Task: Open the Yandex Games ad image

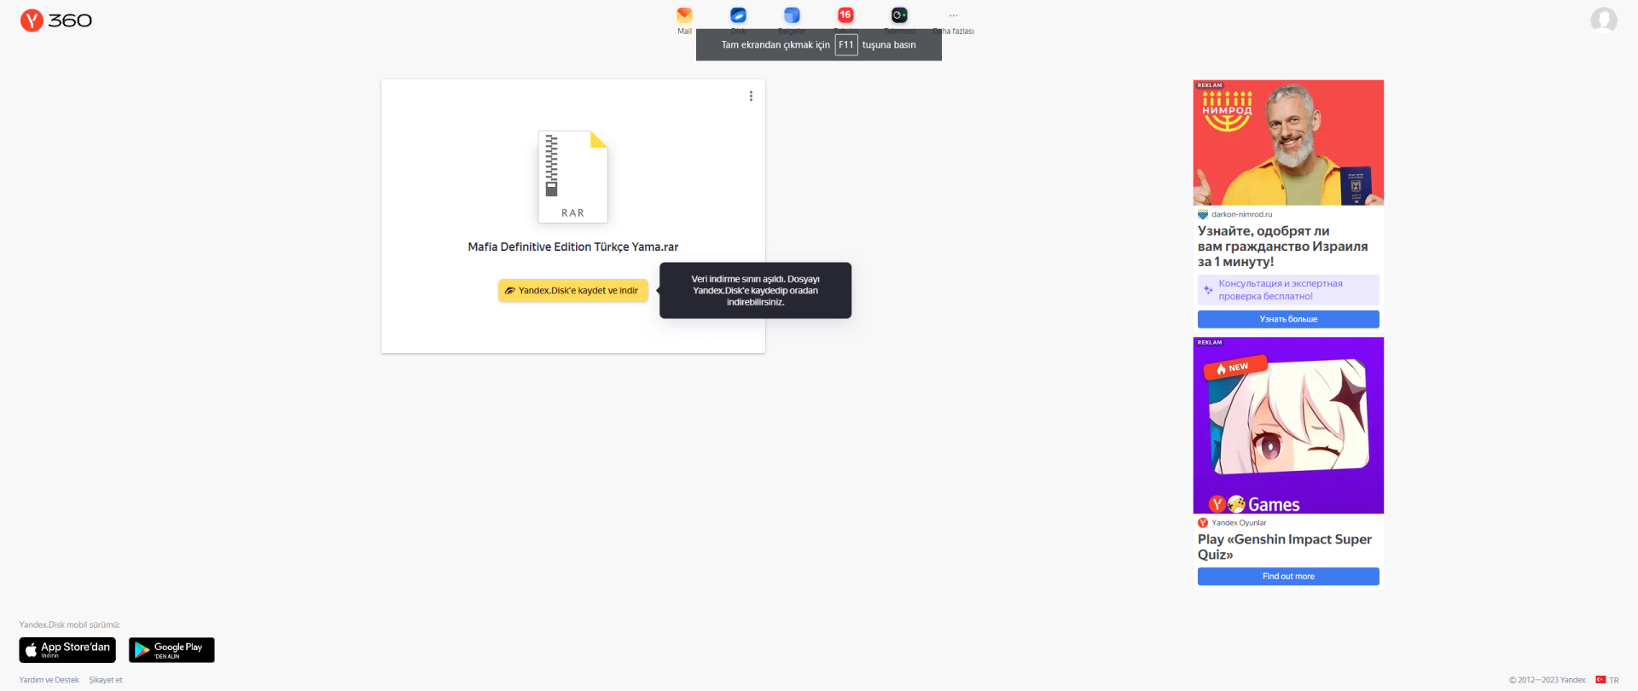Action: (1288, 426)
